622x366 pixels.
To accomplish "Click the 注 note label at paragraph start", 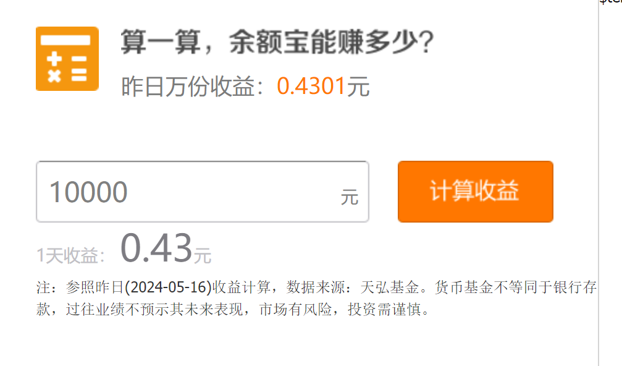I will coord(44,287).
